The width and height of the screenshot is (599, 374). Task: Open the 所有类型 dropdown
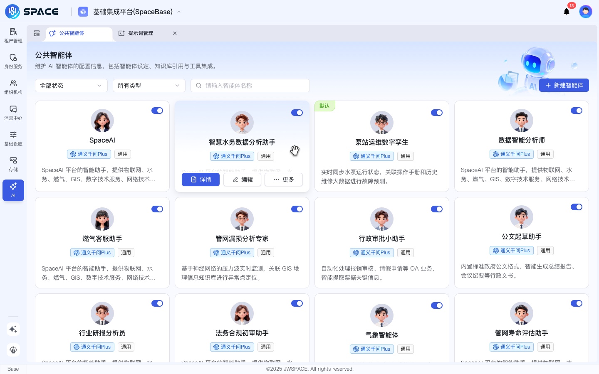click(x=149, y=86)
